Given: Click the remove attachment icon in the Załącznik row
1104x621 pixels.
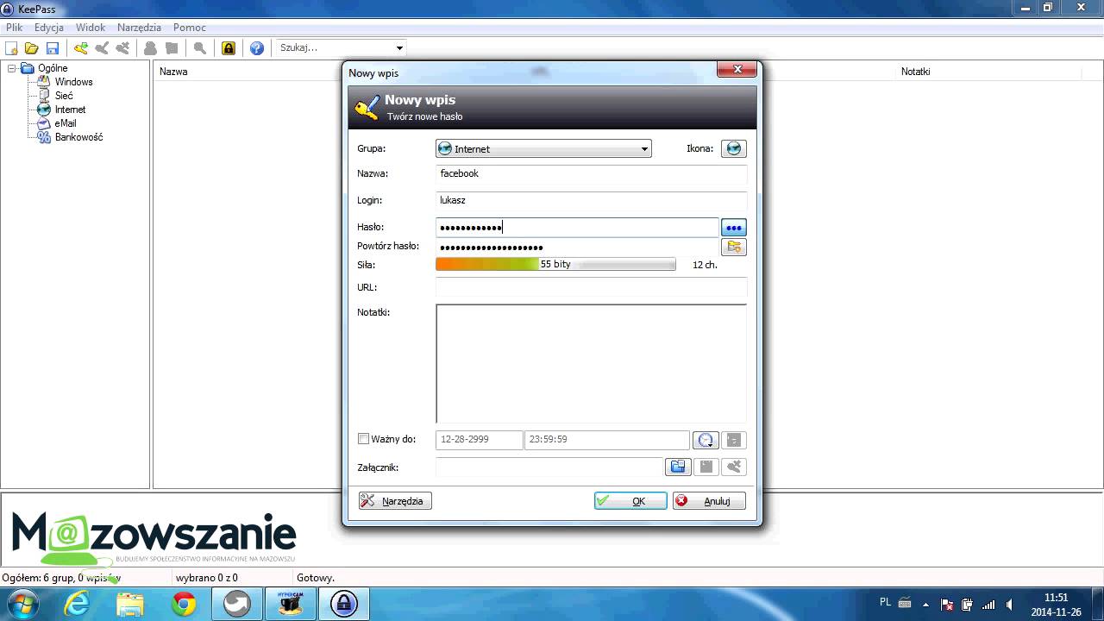Looking at the screenshot, I should pyautogui.click(x=733, y=467).
